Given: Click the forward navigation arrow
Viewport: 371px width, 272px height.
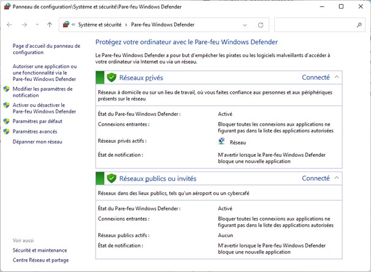Looking at the screenshot, I should point(24,25).
